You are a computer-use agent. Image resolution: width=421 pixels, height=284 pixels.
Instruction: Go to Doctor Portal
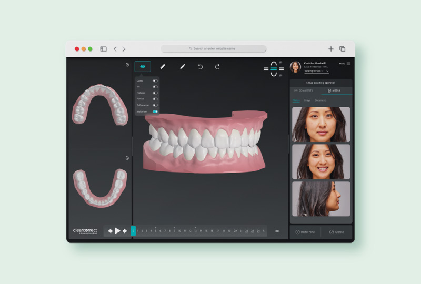pos(305,232)
